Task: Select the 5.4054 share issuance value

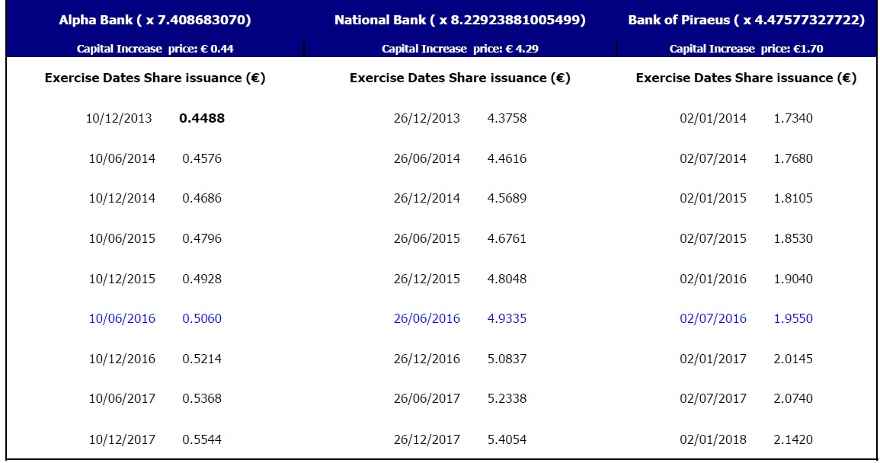Action: 507,439
